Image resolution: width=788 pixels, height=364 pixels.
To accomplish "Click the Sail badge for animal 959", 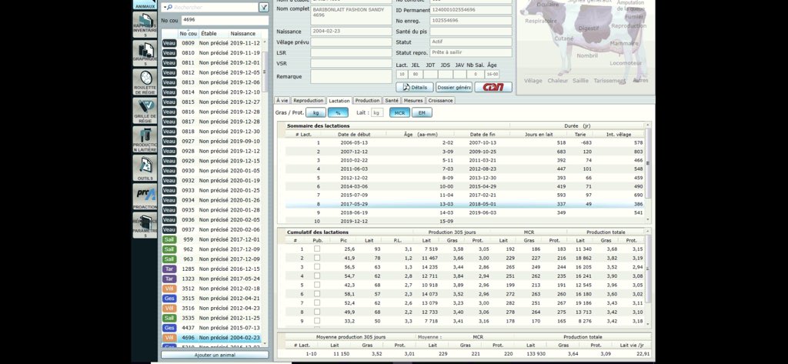I will click(x=169, y=239).
